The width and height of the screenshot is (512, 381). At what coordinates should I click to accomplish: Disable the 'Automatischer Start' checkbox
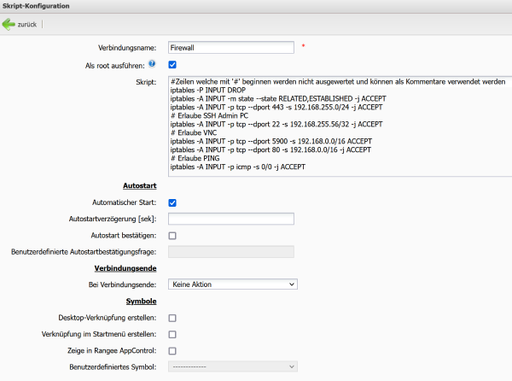tap(172, 202)
